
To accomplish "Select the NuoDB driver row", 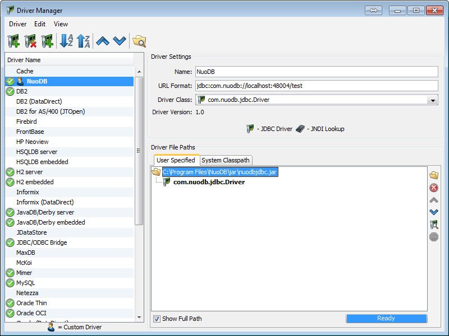I will (x=70, y=81).
